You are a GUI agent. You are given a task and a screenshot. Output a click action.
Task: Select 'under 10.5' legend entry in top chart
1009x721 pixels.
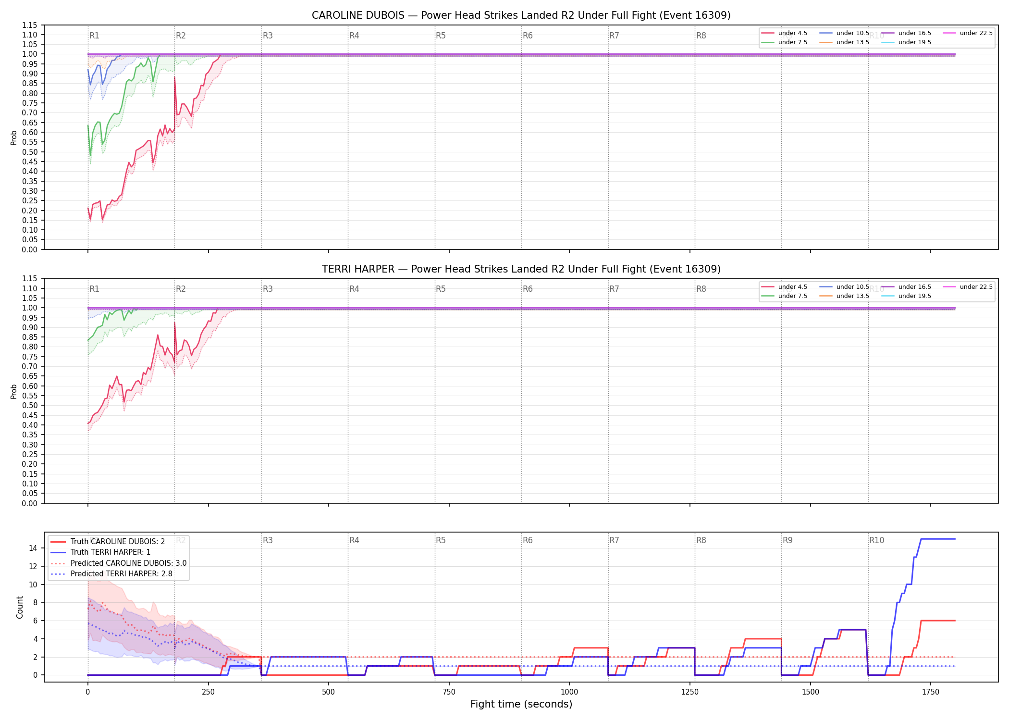coord(844,33)
